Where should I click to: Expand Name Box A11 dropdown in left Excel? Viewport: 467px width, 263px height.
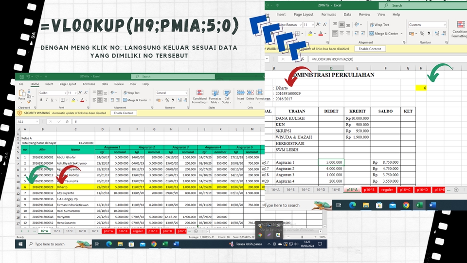[x=37, y=122]
